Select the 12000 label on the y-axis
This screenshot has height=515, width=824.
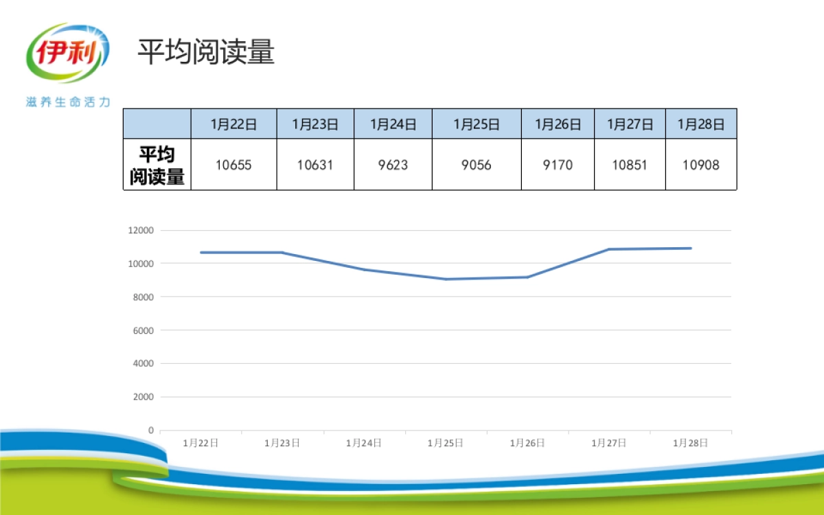[141, 230]
